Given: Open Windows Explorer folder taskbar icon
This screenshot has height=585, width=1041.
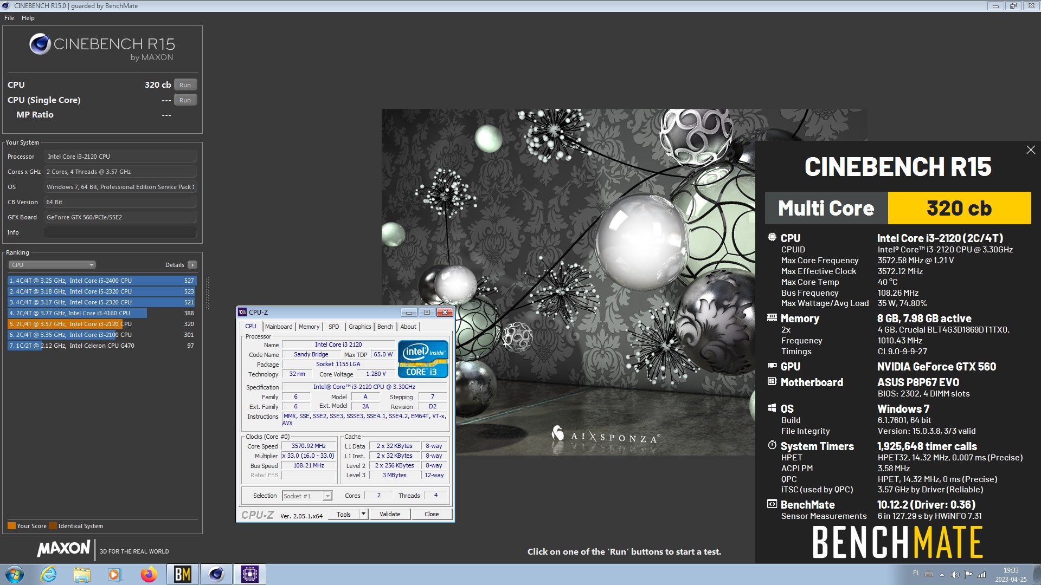Looking at the screenshot, I should pyautogui.click(x=81, y=574).
